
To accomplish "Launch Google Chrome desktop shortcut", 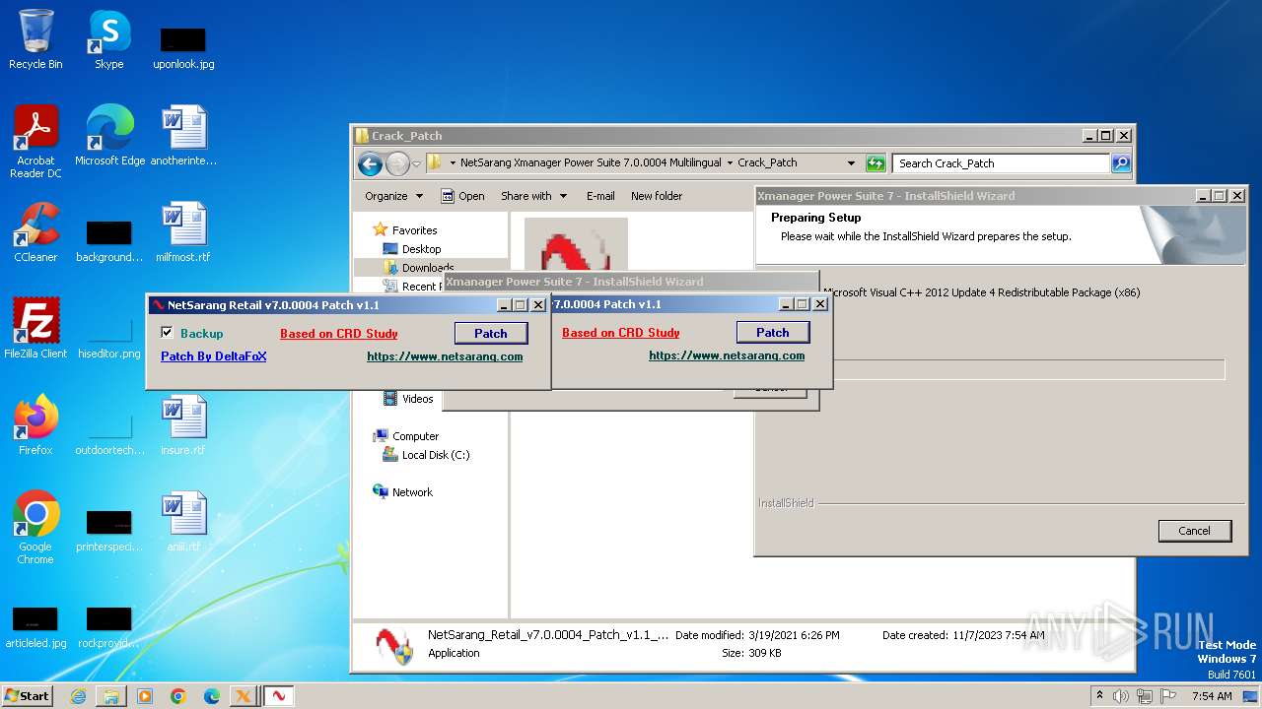I will (35, 528).
